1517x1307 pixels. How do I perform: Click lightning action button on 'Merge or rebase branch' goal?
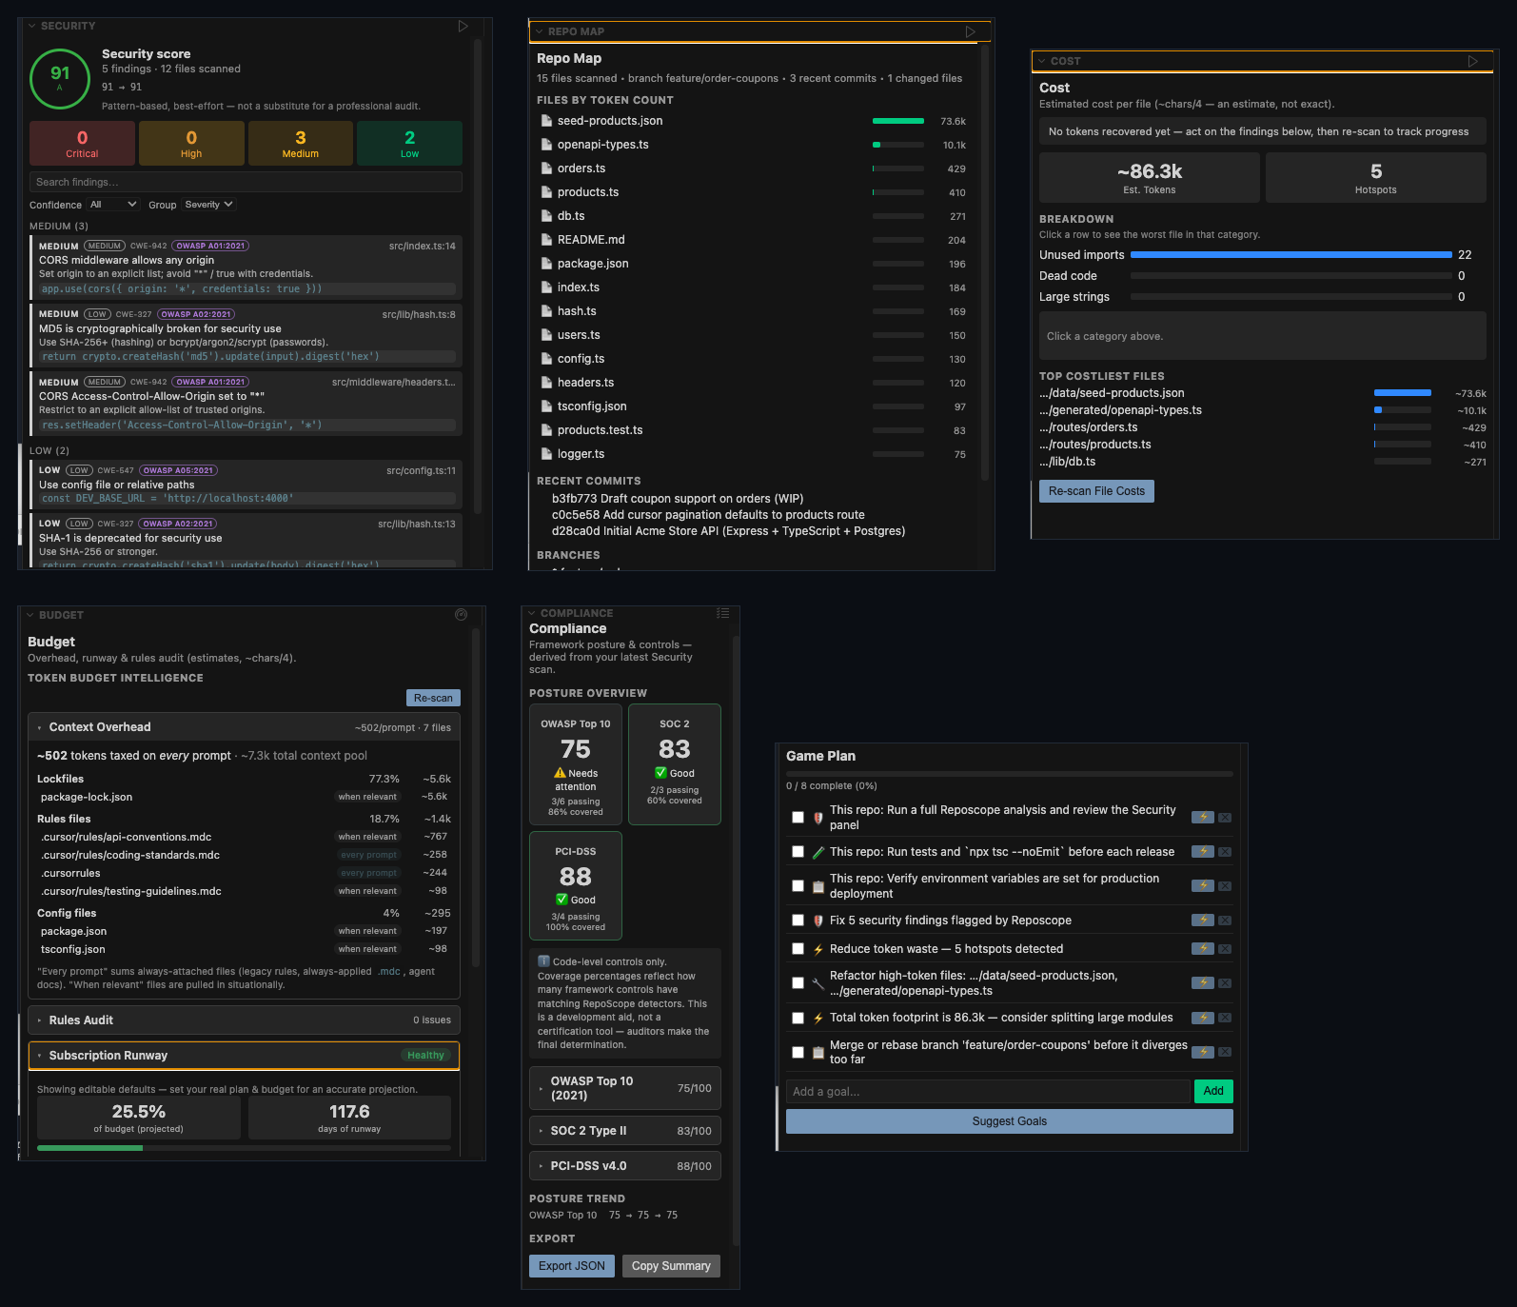coord(1203,1052)
